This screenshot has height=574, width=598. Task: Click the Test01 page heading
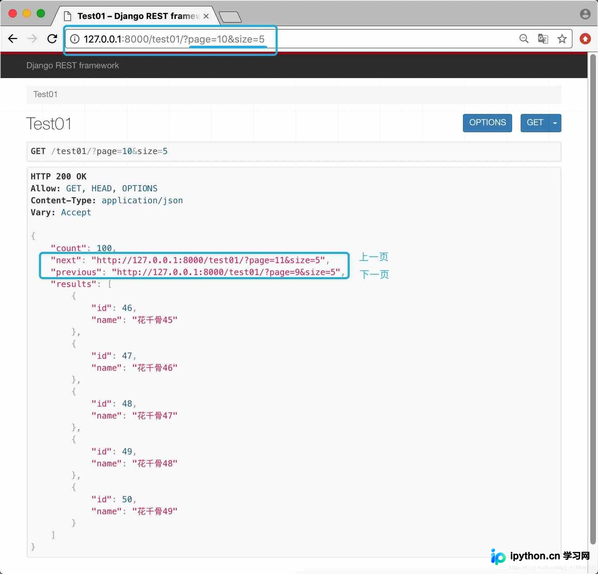[49, 124]
